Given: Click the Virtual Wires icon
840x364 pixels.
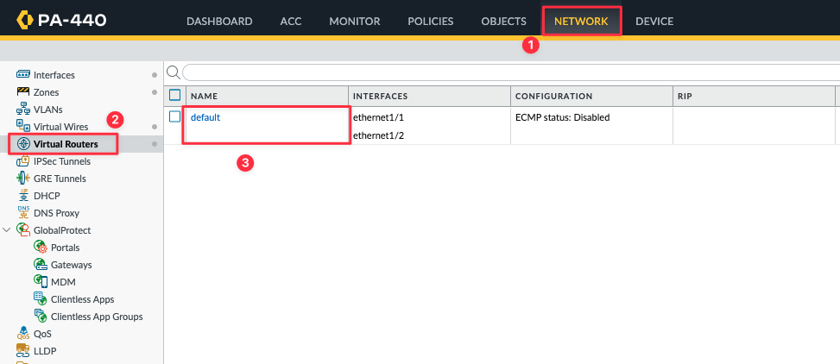Looking at the screenshot, I should point(23,126).
